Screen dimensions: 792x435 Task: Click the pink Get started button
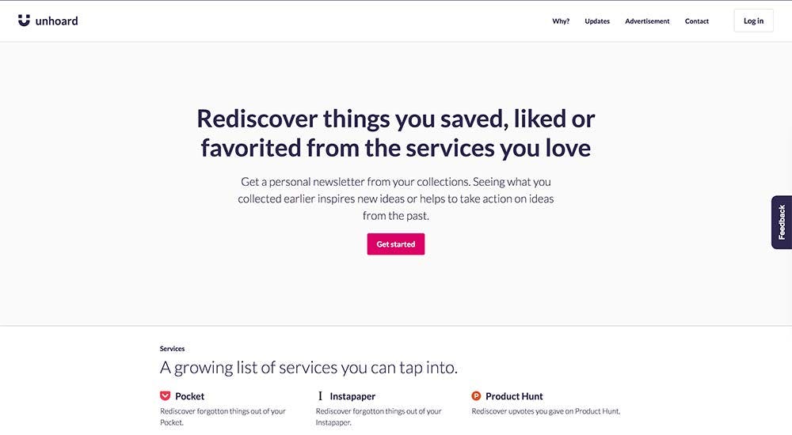396,244
